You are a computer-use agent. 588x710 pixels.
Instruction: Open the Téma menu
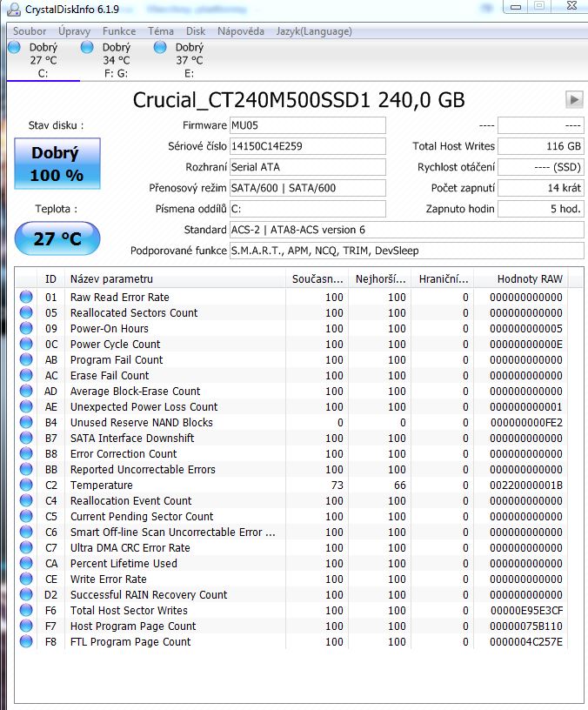click(161, 31)
